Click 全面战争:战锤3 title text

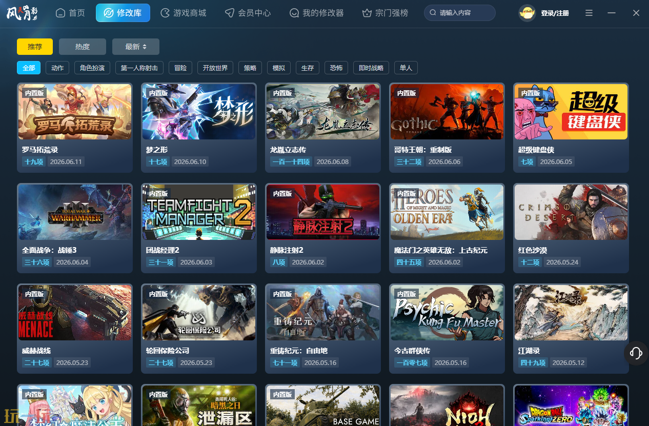click(x=49, y=250)
